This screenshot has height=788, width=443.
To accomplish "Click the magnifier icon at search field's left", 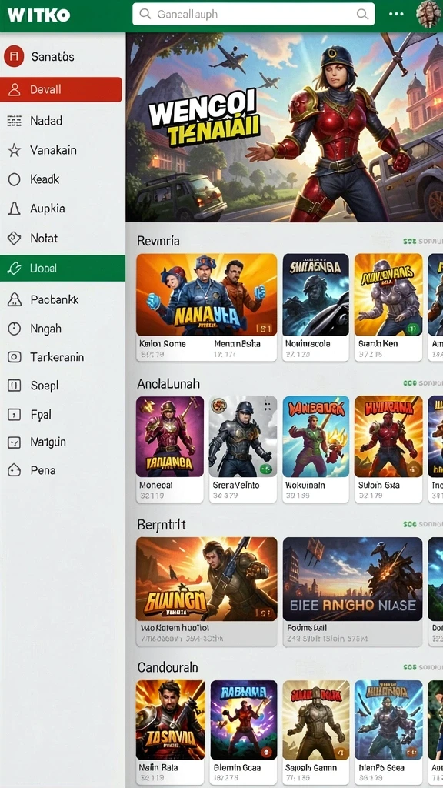I will tap(145, 14).
